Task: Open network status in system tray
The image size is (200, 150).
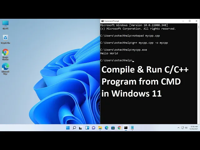Action: 182,128
